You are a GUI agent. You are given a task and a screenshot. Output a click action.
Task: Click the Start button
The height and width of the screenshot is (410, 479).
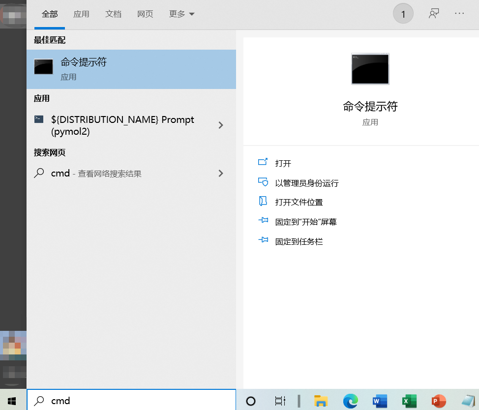[12, 401]
